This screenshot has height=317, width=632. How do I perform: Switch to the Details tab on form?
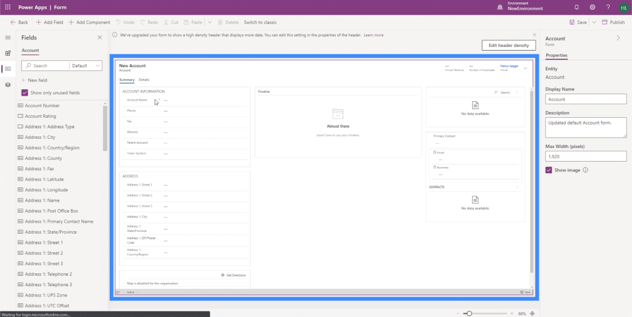tap(144, 80)
